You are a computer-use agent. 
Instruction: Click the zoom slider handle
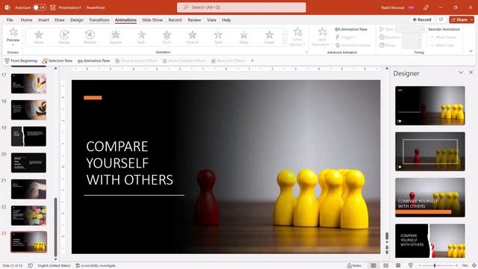(435, 266)
